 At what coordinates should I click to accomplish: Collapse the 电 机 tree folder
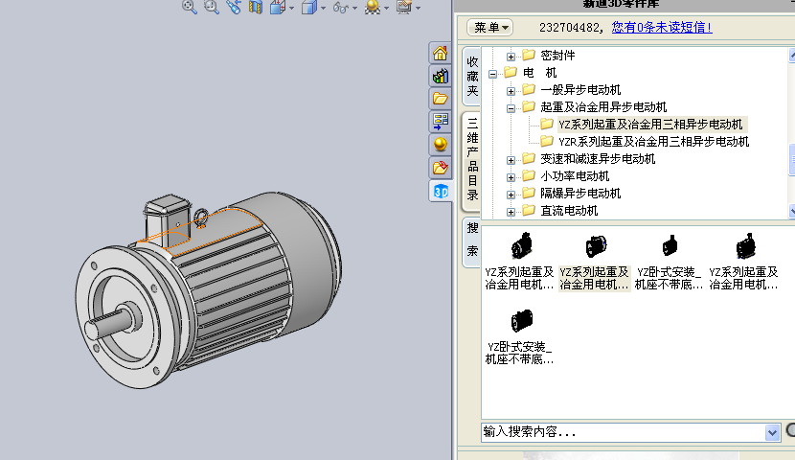(493, 73)
